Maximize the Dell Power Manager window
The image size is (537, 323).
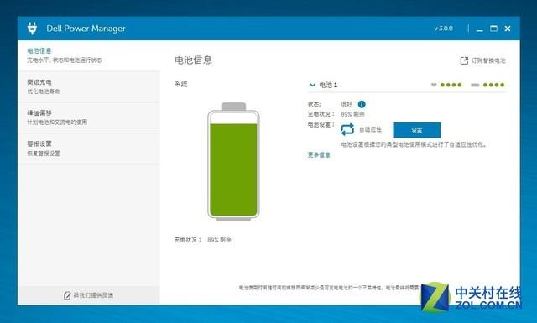[493, 29]
